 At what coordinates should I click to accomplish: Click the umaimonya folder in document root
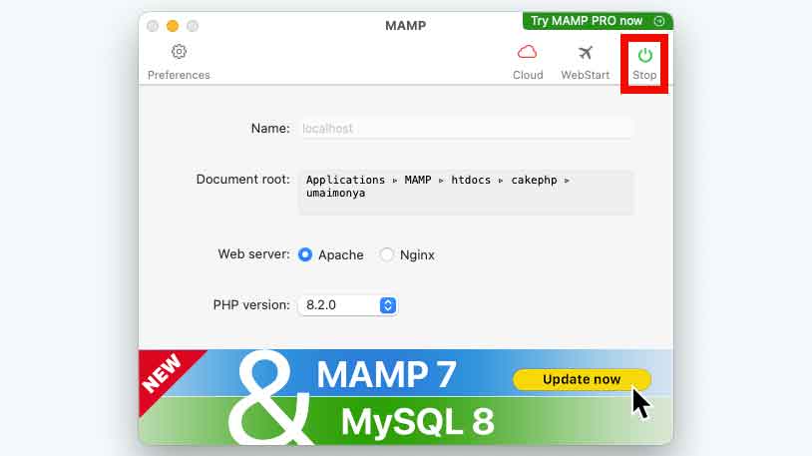tap(335, 193)
